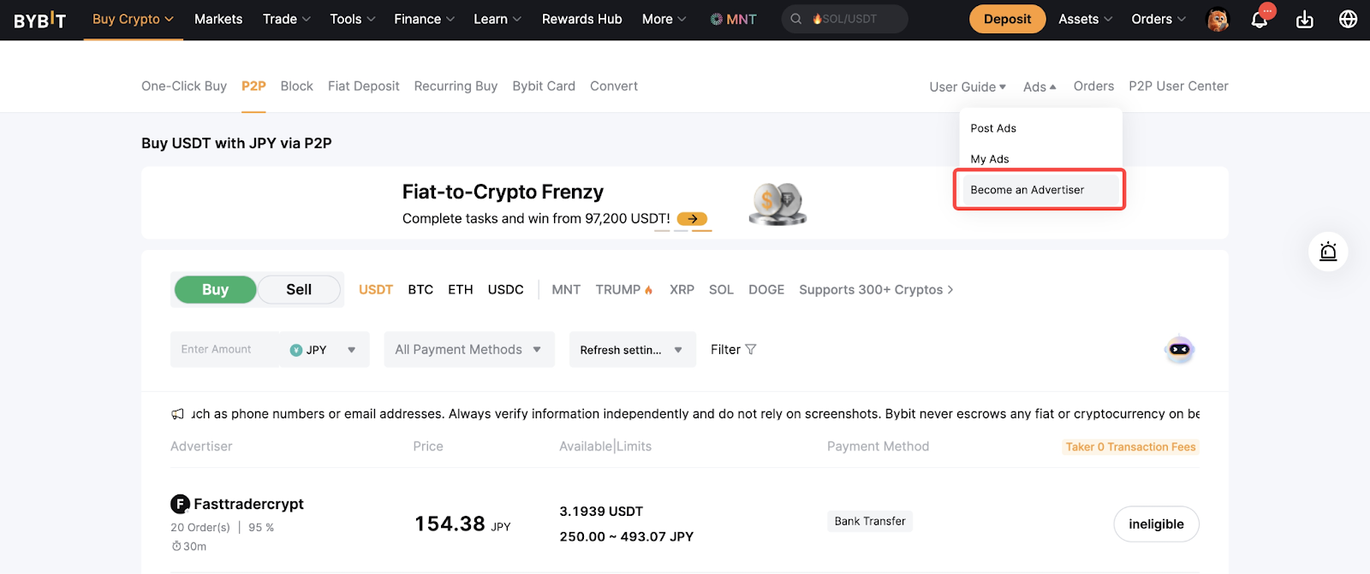The width and height of the screenshot is (1370, 574).
Task: Click the robot assistant icon
Action: click(x=1179, y=349)
